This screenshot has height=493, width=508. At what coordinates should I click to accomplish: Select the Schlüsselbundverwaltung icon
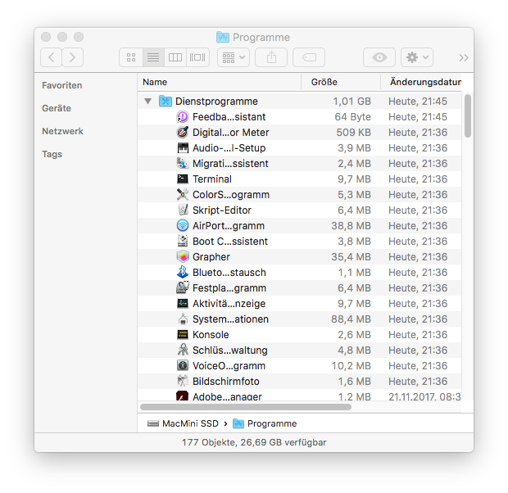coord(183,350)
